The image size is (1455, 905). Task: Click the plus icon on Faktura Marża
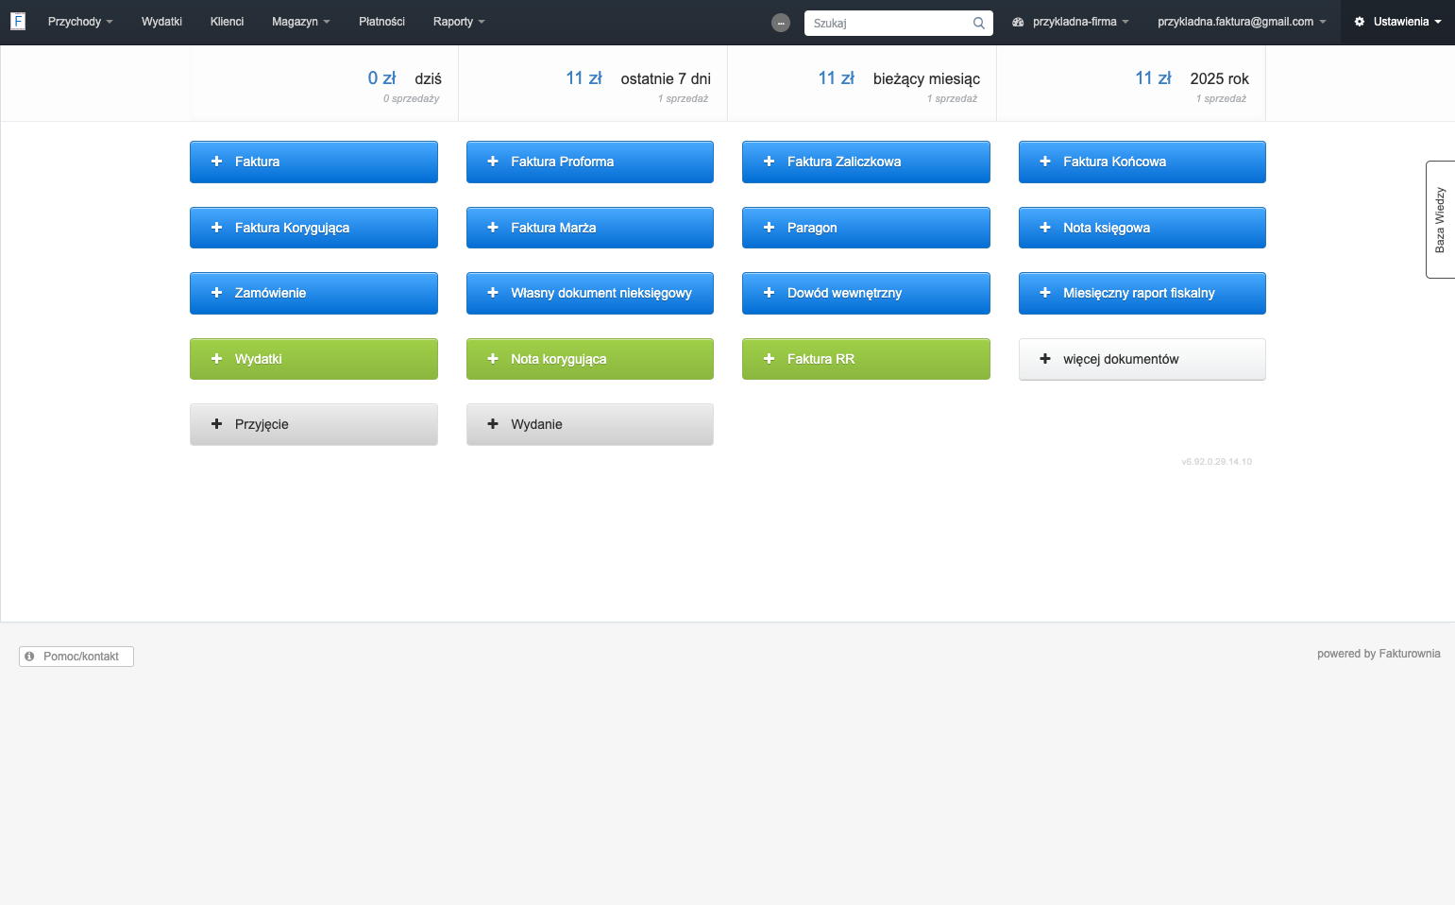[493, 228]
